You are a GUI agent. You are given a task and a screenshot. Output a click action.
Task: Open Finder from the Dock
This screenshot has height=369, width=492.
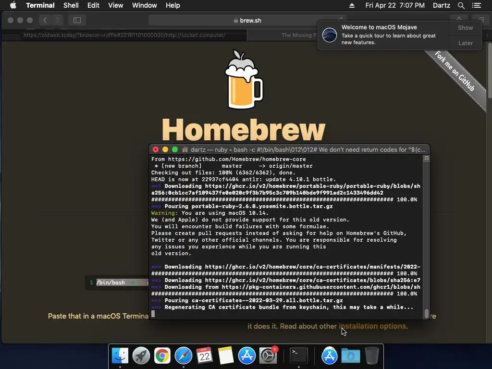pyautogui.click(x=120, y=356)
